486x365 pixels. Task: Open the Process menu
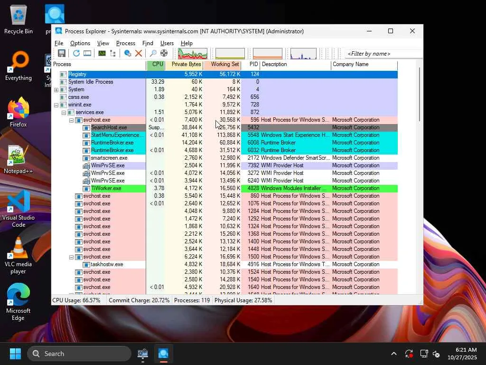(125, 43)
